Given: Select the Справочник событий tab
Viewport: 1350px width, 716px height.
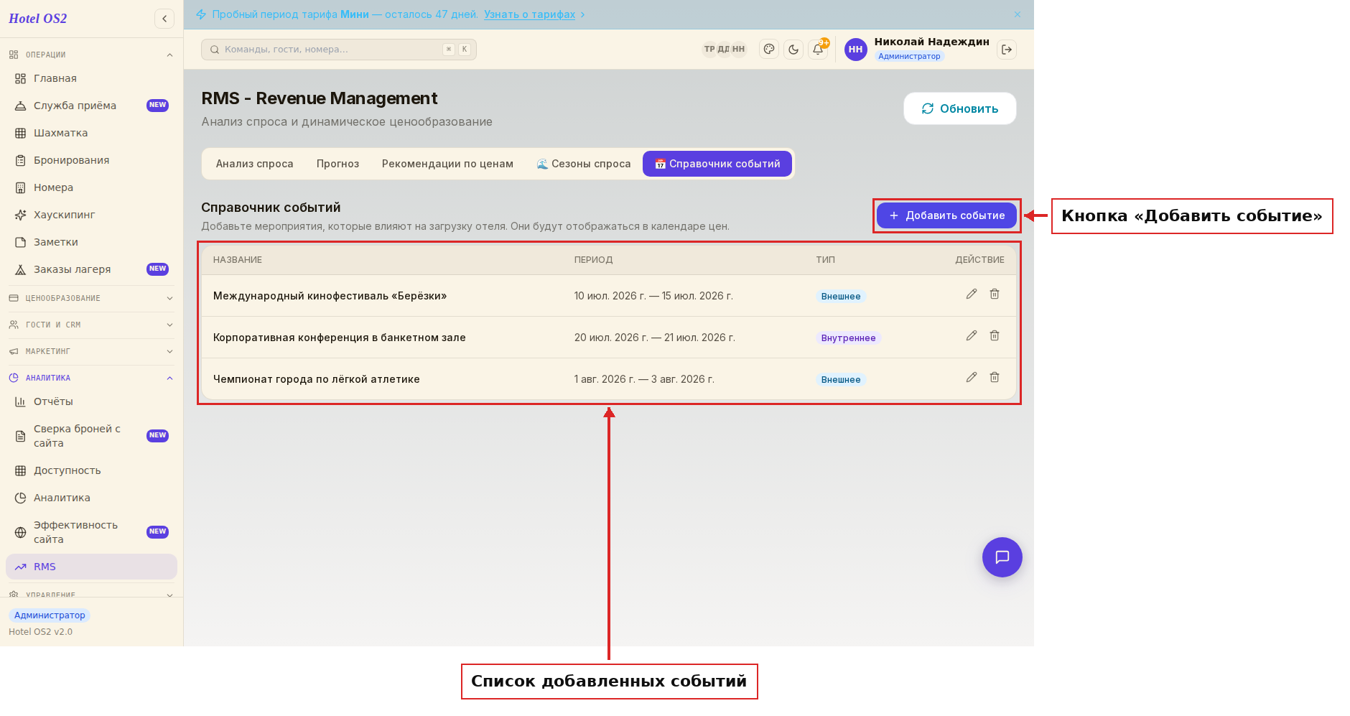Looking at the screenshot, I should tap(717, 164).
